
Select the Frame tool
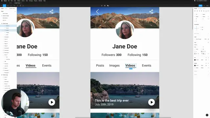pos(8,6)
